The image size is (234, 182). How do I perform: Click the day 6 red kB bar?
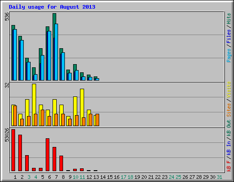(x=48, y=155)
